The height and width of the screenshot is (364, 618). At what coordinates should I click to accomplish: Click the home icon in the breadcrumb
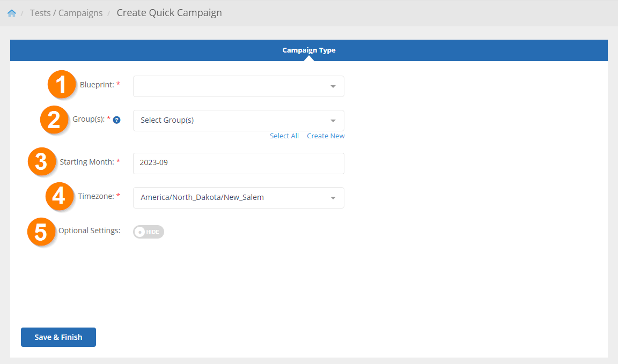(x=11, y=13)
